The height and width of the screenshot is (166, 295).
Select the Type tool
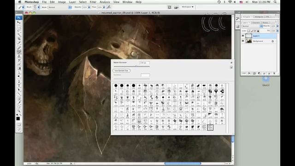click(x=19, y=86)
